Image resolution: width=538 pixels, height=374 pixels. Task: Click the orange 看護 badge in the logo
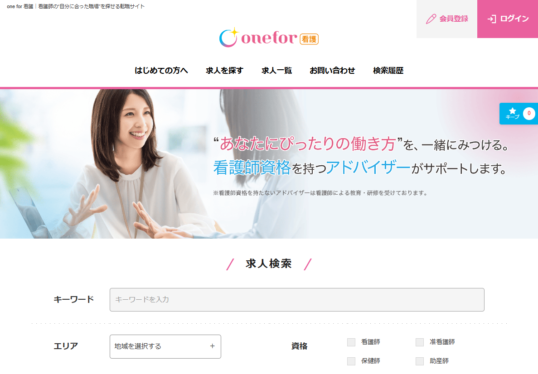[309, 39]
